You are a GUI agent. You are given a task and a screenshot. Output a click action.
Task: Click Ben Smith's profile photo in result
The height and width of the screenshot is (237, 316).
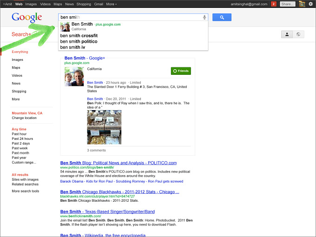click(74, 77)
